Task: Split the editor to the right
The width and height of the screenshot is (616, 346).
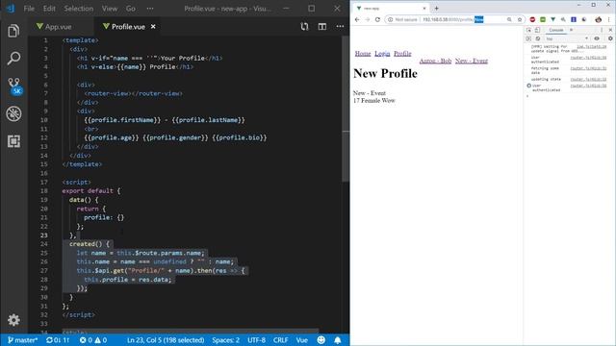Action: [x=322, y=27]
